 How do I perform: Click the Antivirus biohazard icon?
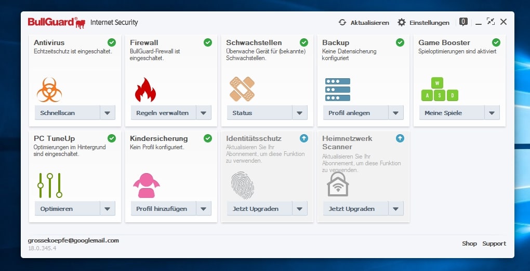(49, 90)
